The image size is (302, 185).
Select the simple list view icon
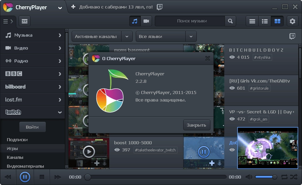click(x=252, y=21)
